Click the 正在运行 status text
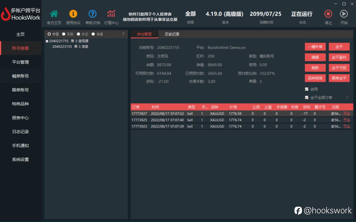Screen dimensions: 356x222 302,14
